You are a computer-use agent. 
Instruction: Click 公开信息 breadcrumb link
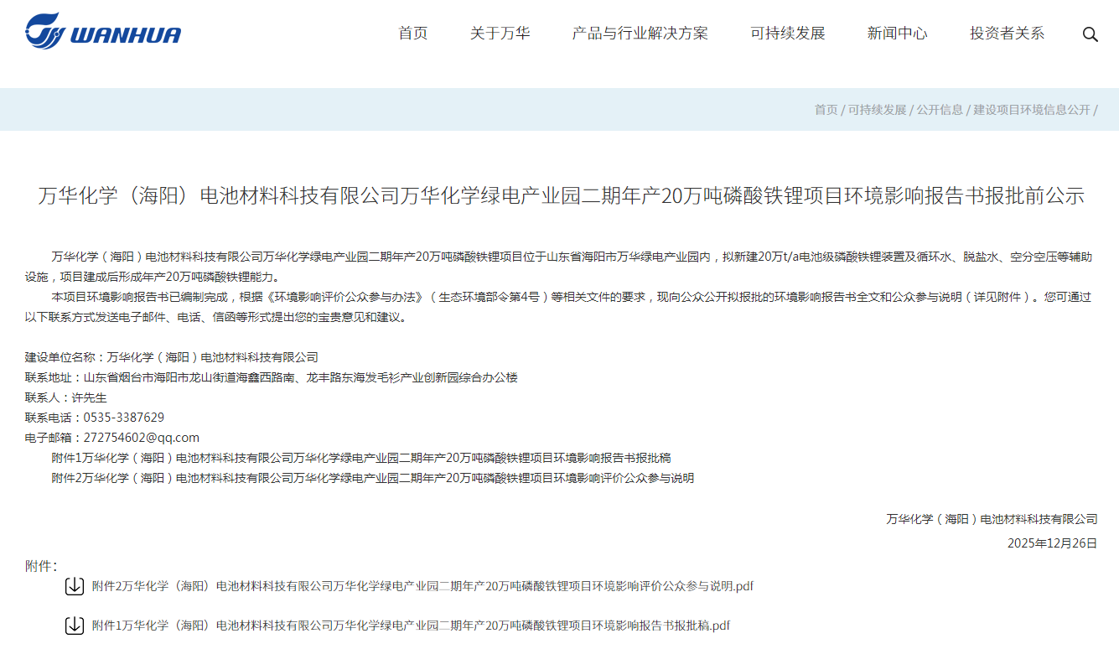click(940, 110)
